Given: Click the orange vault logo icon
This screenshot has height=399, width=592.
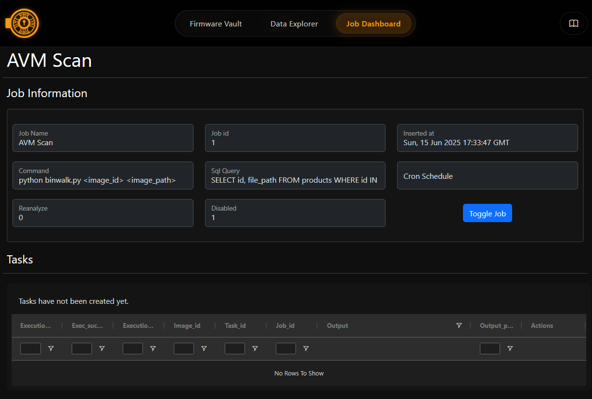Looking at the screenshot, I should click(22, 23).
